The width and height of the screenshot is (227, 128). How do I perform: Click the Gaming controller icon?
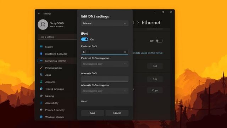click(41, 96)
